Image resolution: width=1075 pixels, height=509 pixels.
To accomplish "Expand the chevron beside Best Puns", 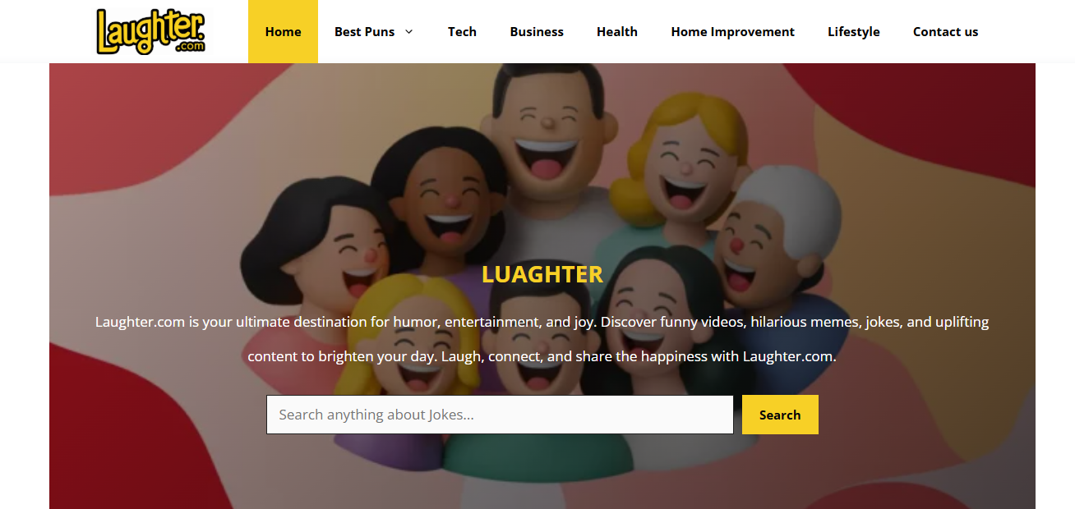I will [408, 31].
